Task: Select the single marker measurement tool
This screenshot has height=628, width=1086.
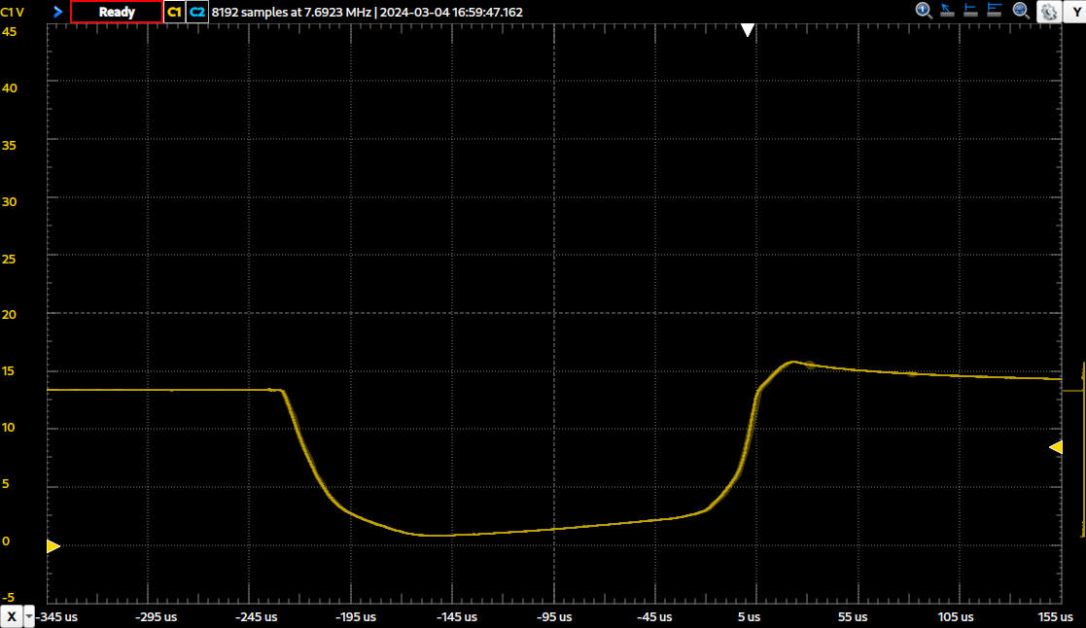Action: [972, 11]
